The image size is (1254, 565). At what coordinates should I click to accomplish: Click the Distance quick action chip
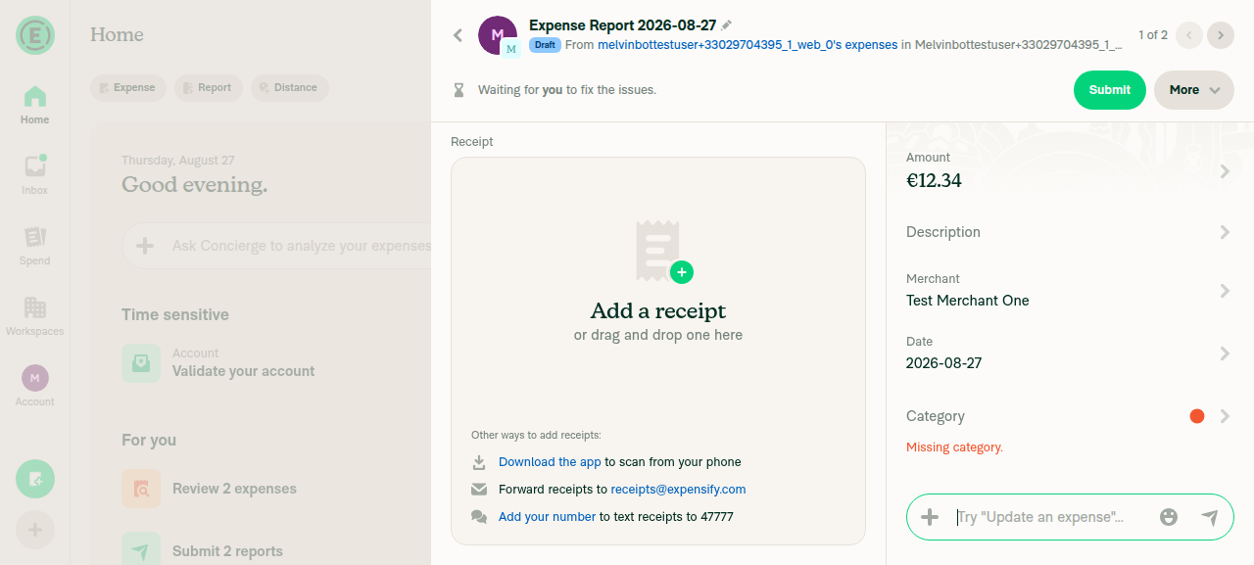click(x=289, y=88)
